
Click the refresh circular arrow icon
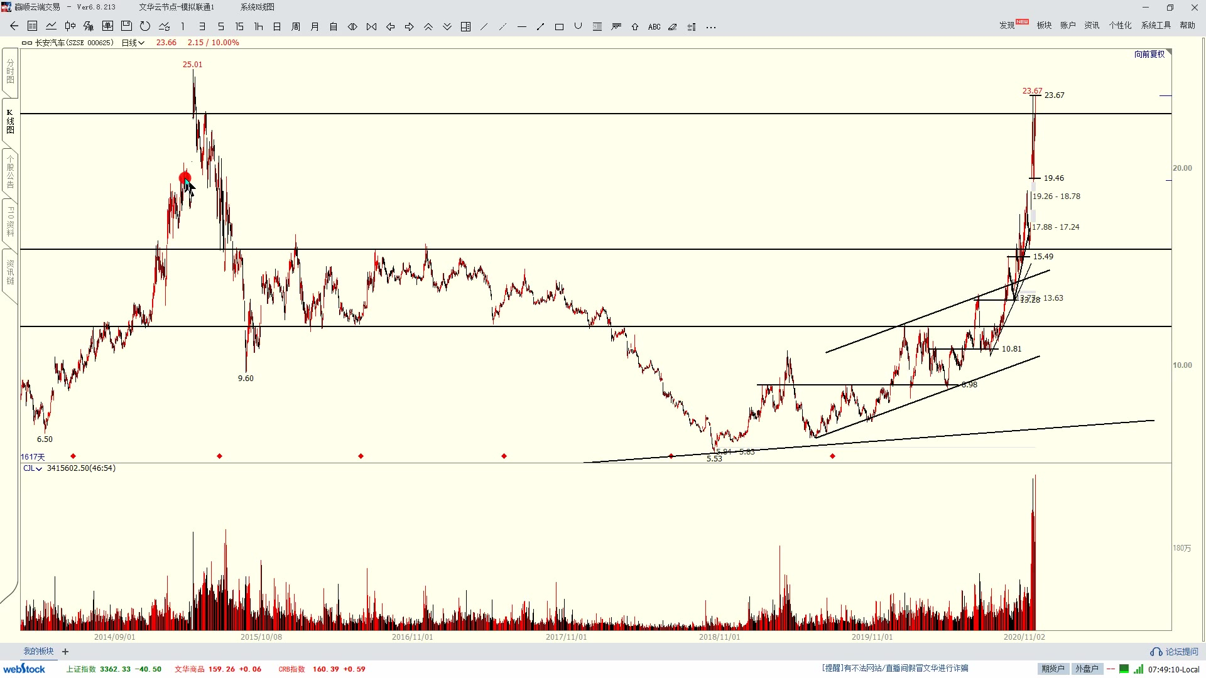point(145,26)
